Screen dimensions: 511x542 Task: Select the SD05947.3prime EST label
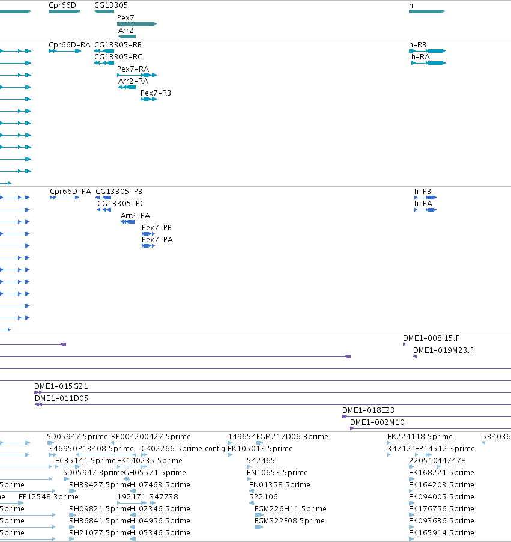93,472
